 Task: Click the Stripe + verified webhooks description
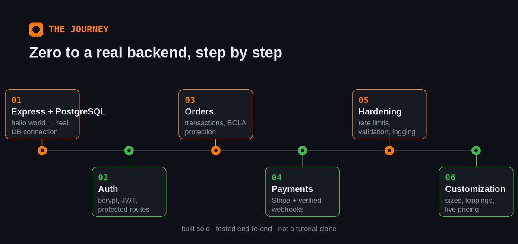tap(297, 205)
